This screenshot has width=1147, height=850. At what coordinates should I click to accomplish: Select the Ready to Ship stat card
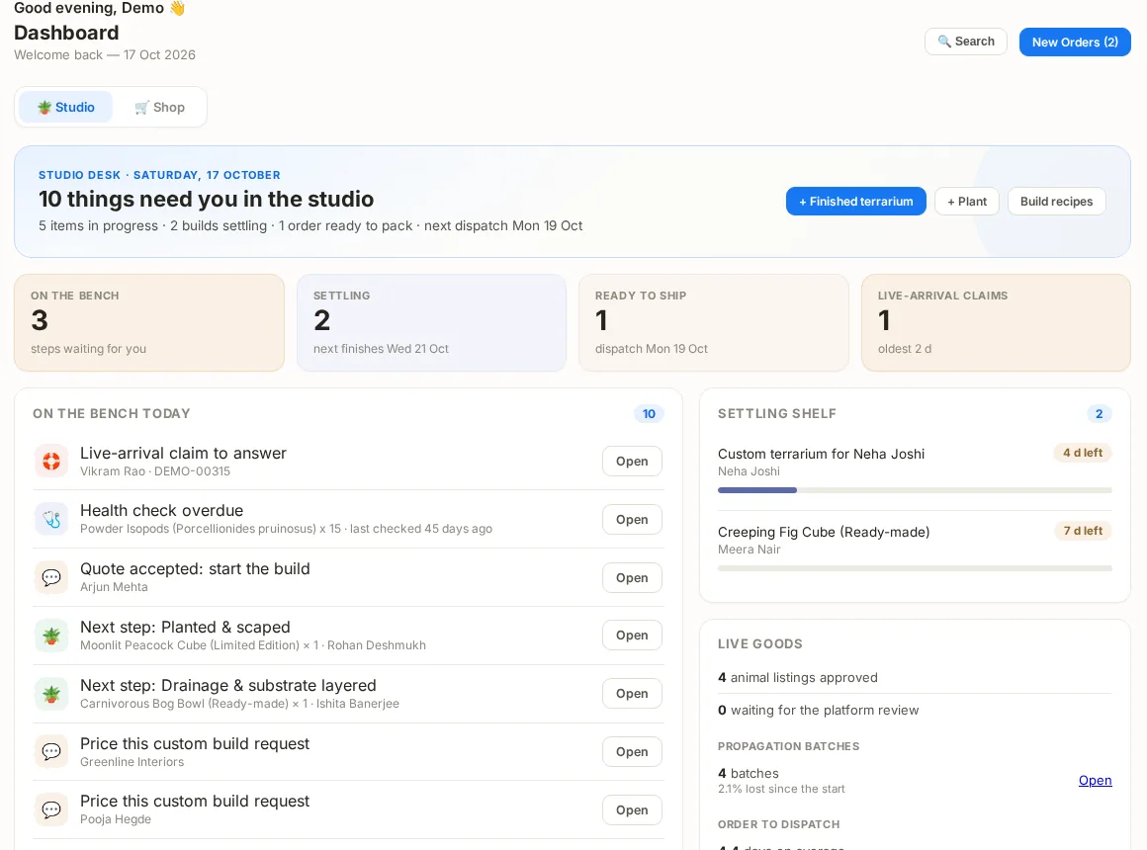tap(713, 322)
